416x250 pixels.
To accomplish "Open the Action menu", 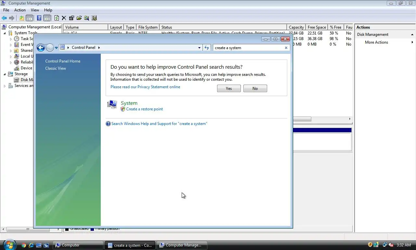I will 20,10.
